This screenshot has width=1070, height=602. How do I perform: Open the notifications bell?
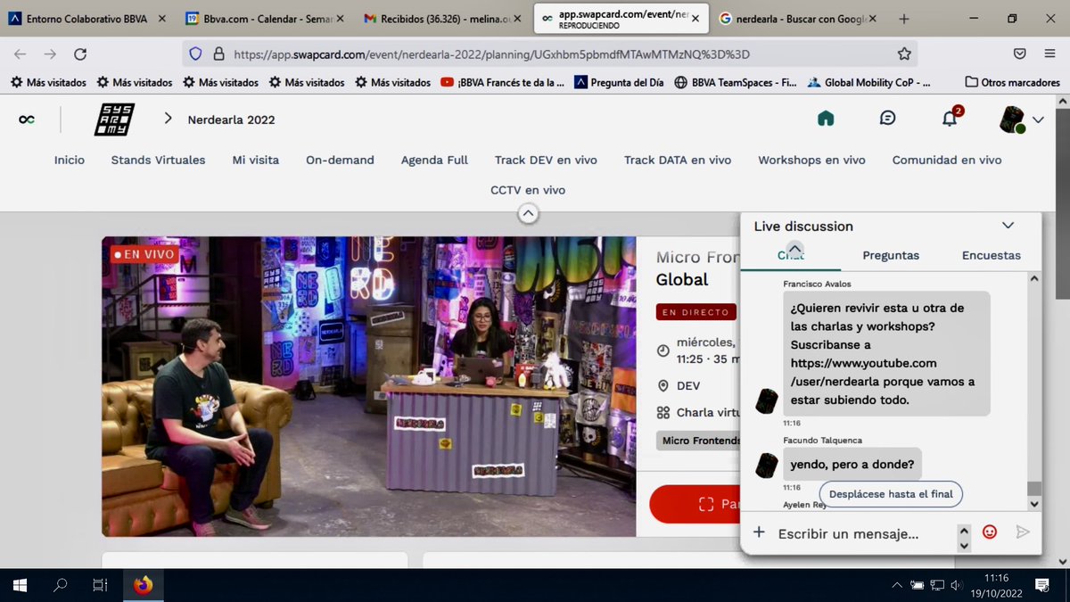point(950,119)
